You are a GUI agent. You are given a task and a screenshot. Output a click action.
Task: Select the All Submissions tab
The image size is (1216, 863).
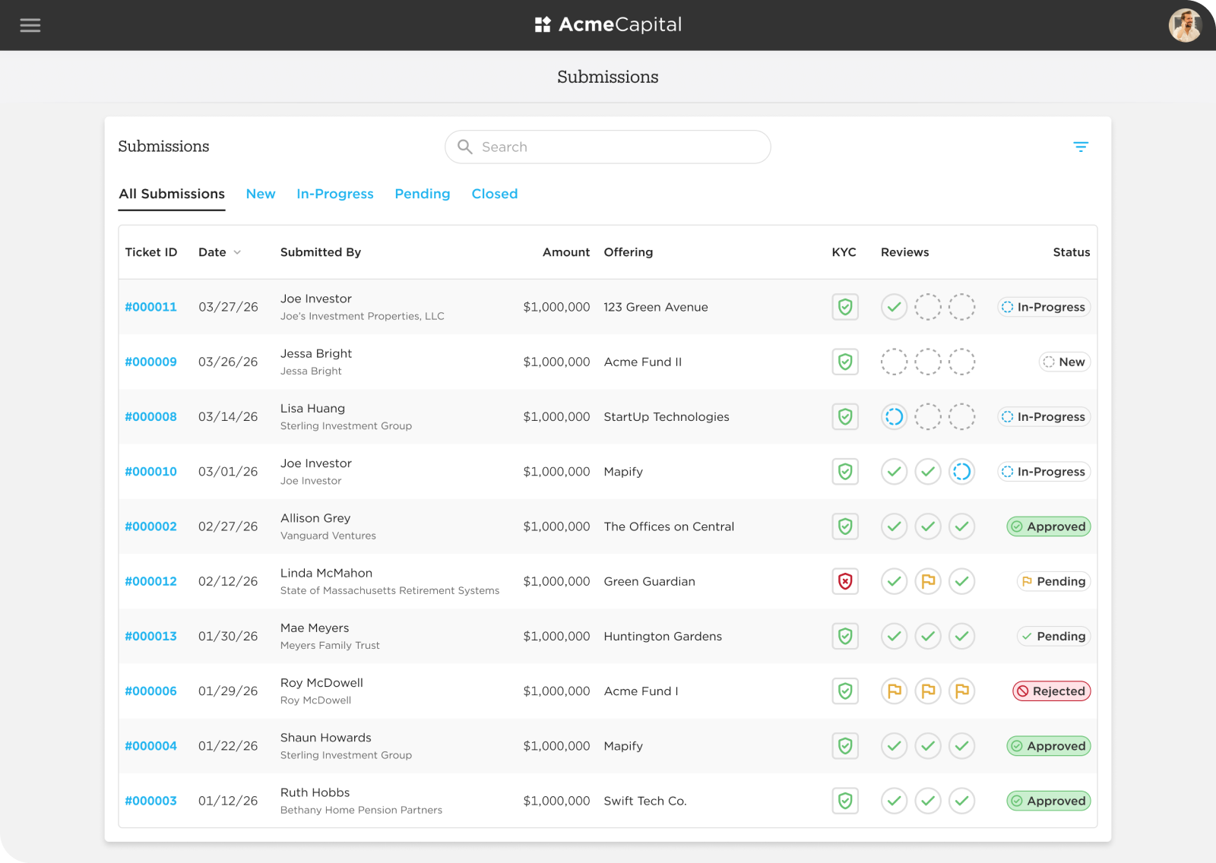tap(172, 194)
